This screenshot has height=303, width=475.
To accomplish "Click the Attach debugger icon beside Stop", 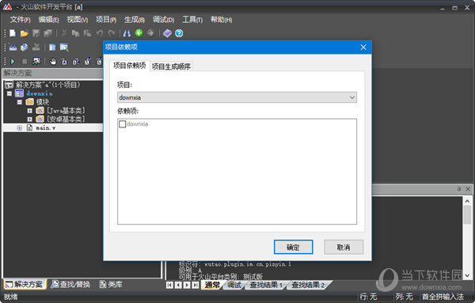I will pyautogui.click(x=36, y=61).
